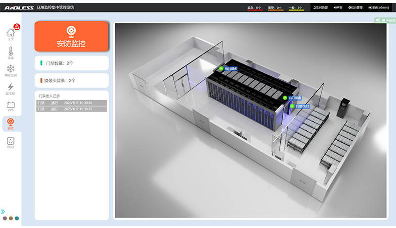Click the 配电柜 lightning bolt icon
The image size is (396, 228).
click(x=10, y=88)
